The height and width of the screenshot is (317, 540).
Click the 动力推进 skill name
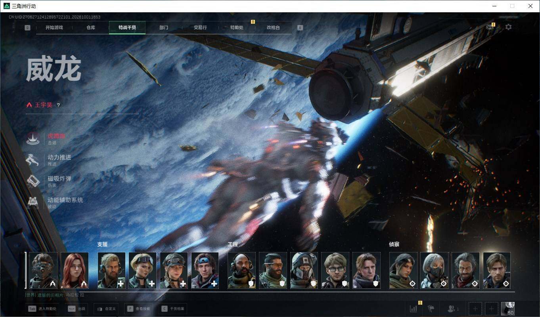pyautogui.click(x=59, y=157)
